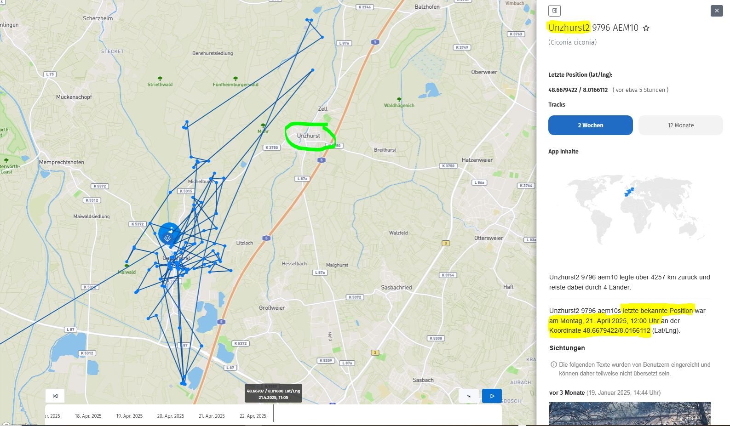Click the Fünfheimburgerwald tree icon
Image resolution: width=730 pixels, height=426 pixels.
click(236, 79)
